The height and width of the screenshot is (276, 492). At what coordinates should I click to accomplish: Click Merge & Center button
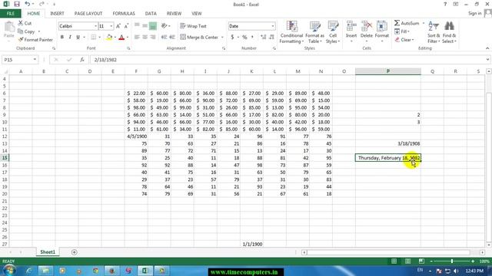[x=199, y=38]
